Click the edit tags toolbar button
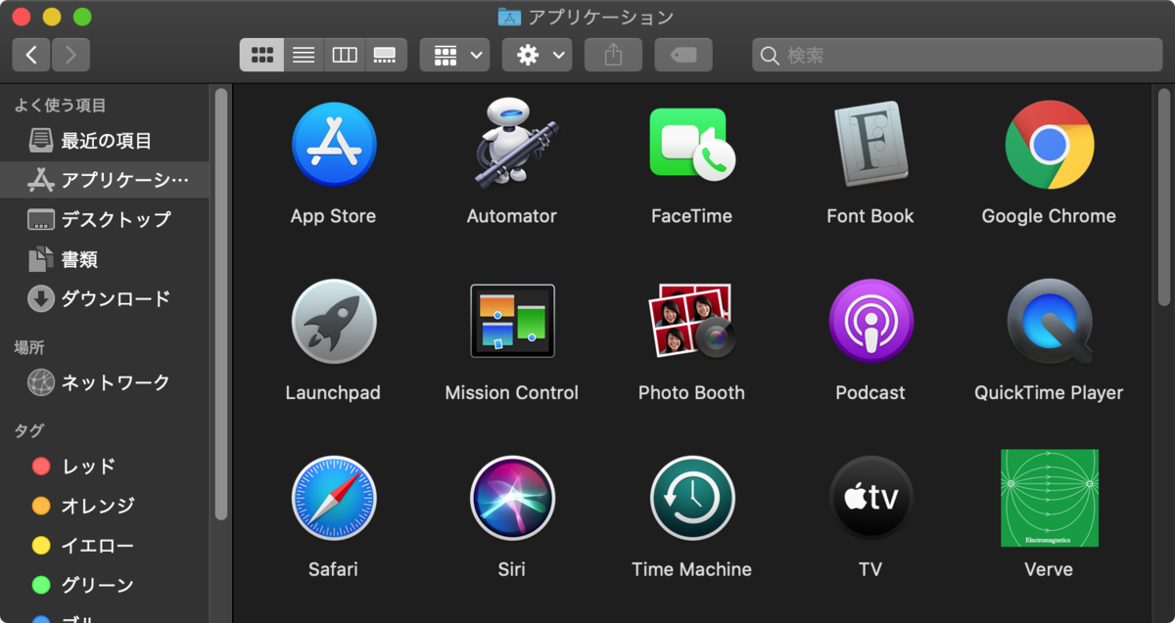1175x623 pixels. pos(683,55)
